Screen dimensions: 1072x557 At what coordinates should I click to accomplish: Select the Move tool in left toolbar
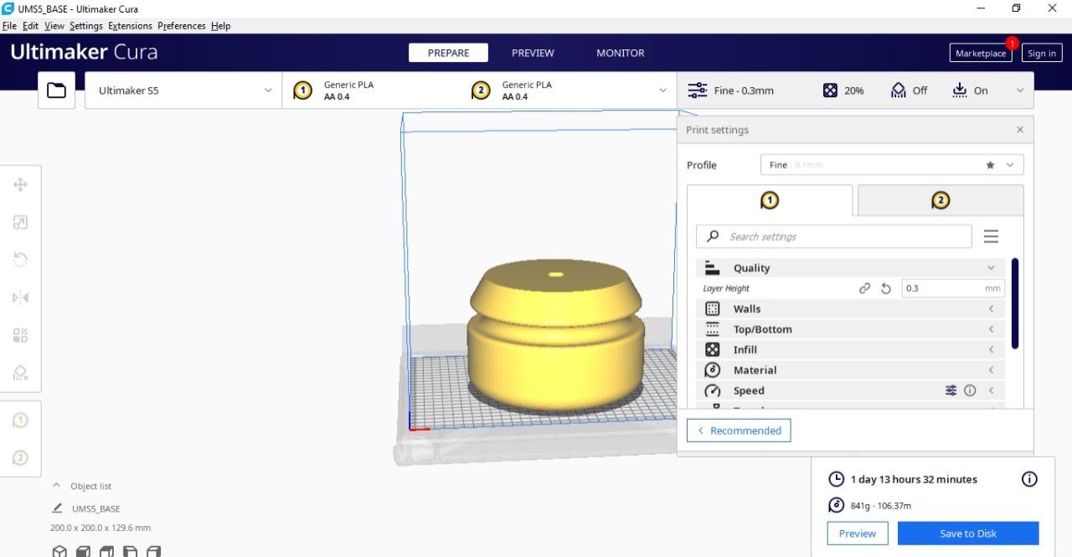[20, 184]
